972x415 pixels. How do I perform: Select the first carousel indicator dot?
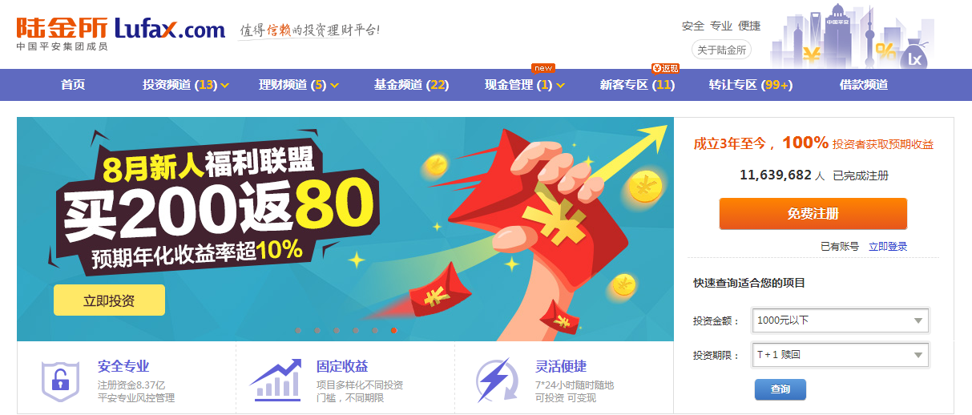pos(299,330)
